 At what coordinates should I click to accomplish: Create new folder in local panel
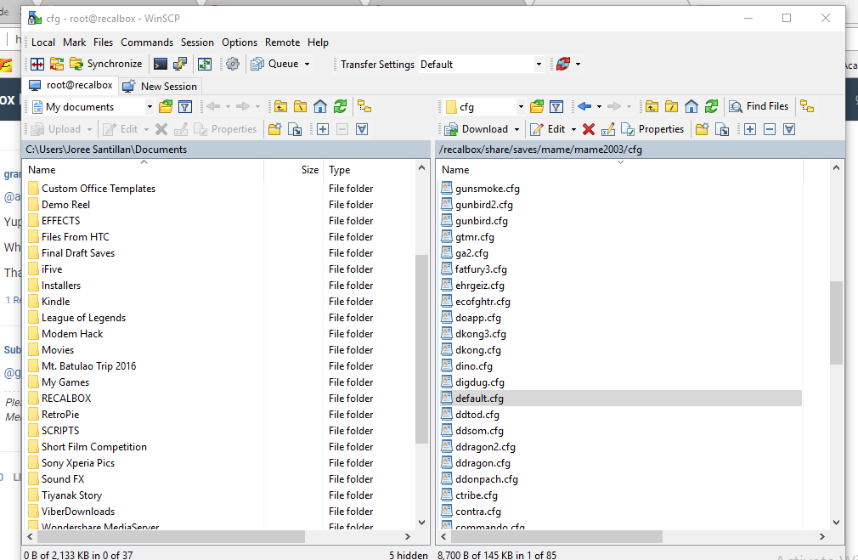274,129
